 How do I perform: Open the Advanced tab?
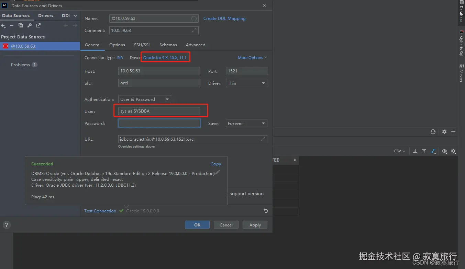196,45
